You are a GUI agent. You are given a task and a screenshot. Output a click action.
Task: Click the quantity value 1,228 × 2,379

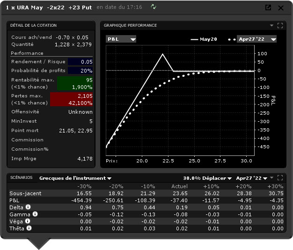73,44
